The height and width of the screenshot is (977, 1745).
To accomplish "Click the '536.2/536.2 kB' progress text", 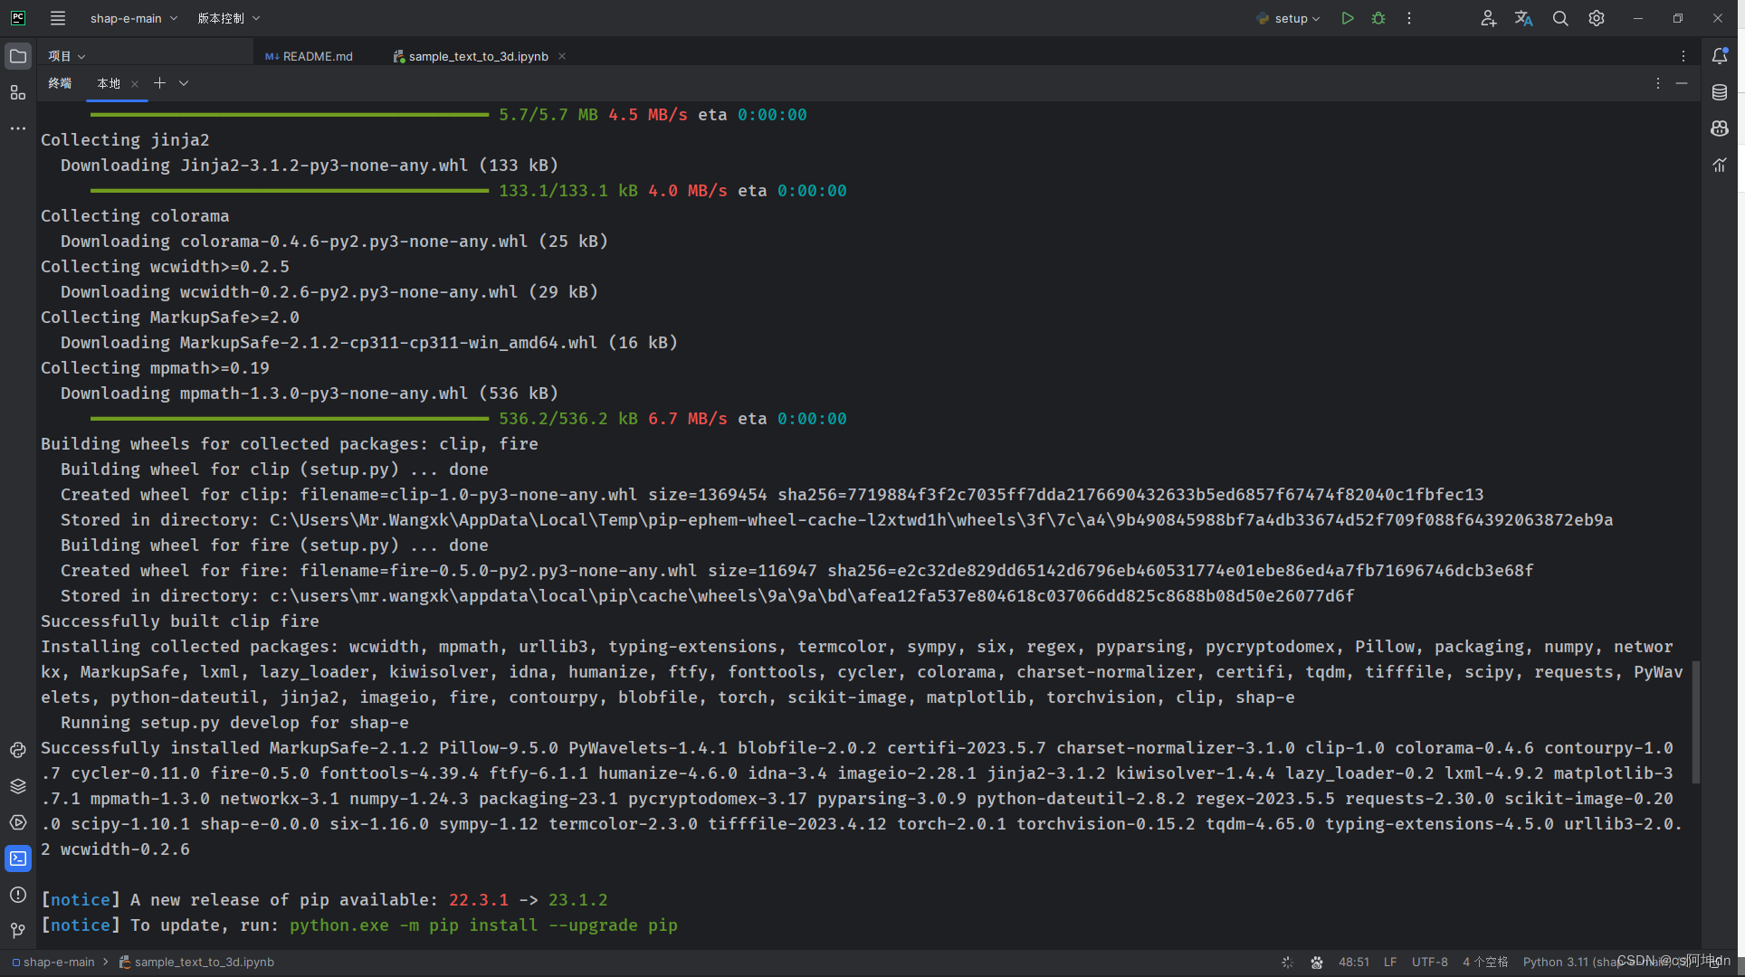I will (568, 419).
